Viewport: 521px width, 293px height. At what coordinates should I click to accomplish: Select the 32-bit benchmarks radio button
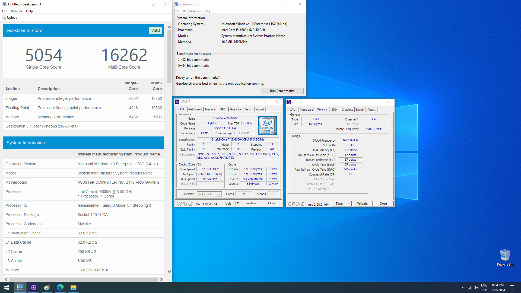pos(180,60)
